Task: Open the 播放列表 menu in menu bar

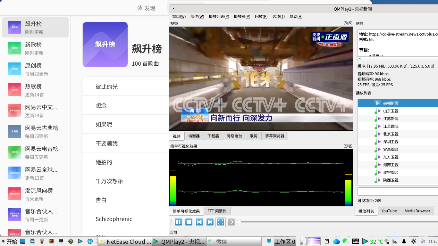Action: pyautogui.click(x=219, y=17)
